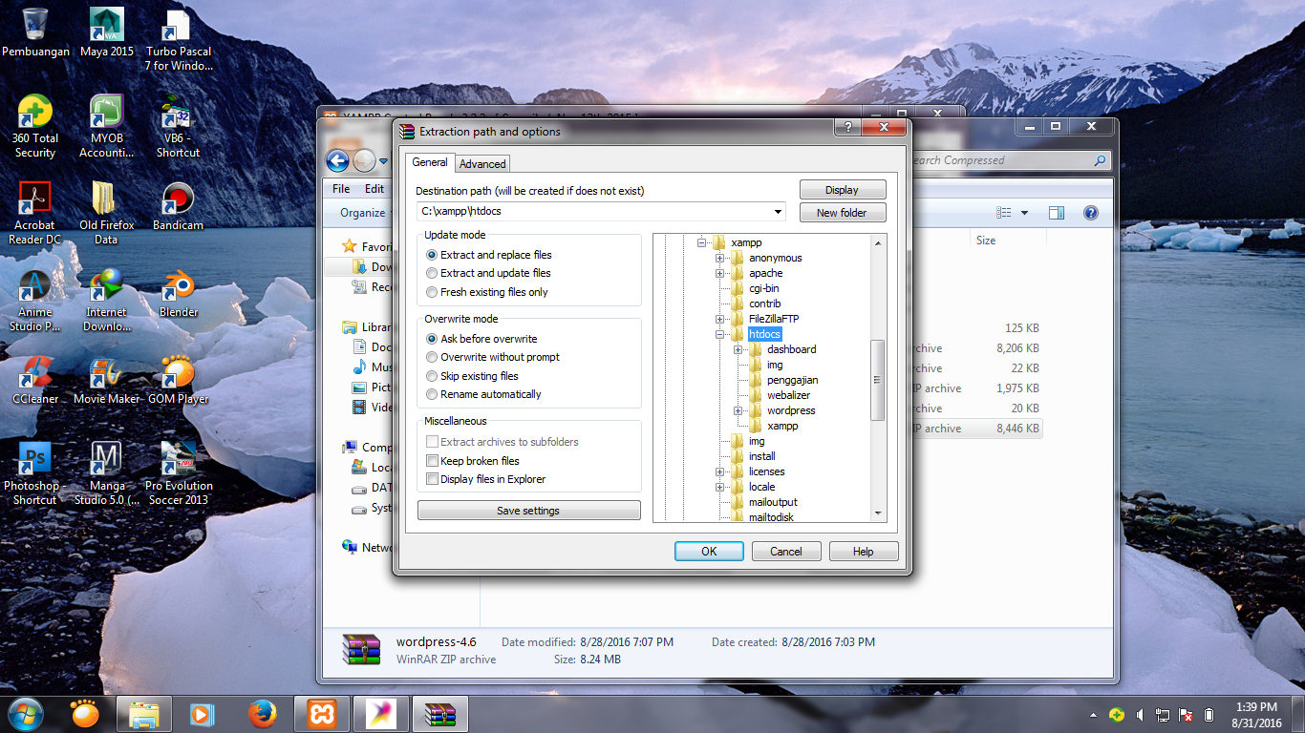This screenshot has height=733, width=1305.
Task: Activate the XAMPP taskbar button
Action: pyautogui.click(x=322, y=714)
